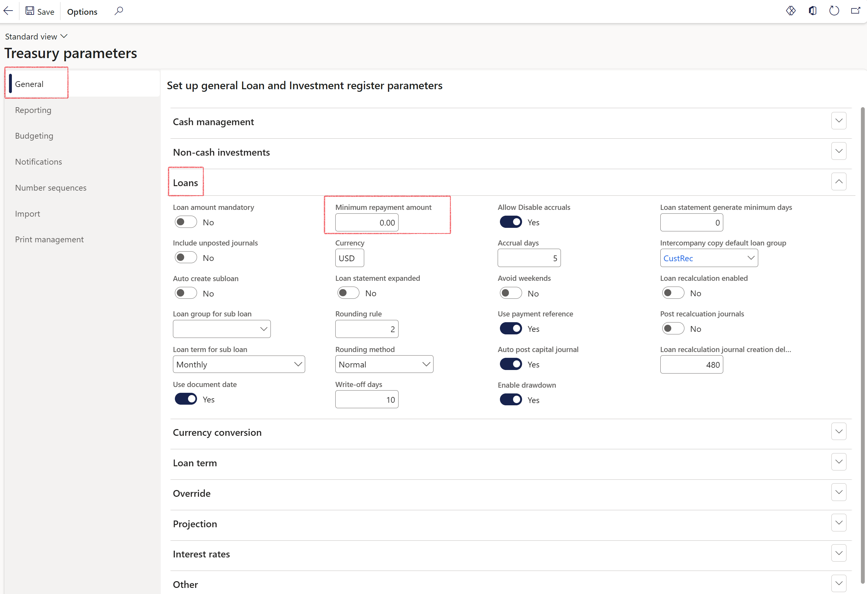Select the Reporting tab
This screenshot has width=867, height=594.
click(x=33, y=110)
